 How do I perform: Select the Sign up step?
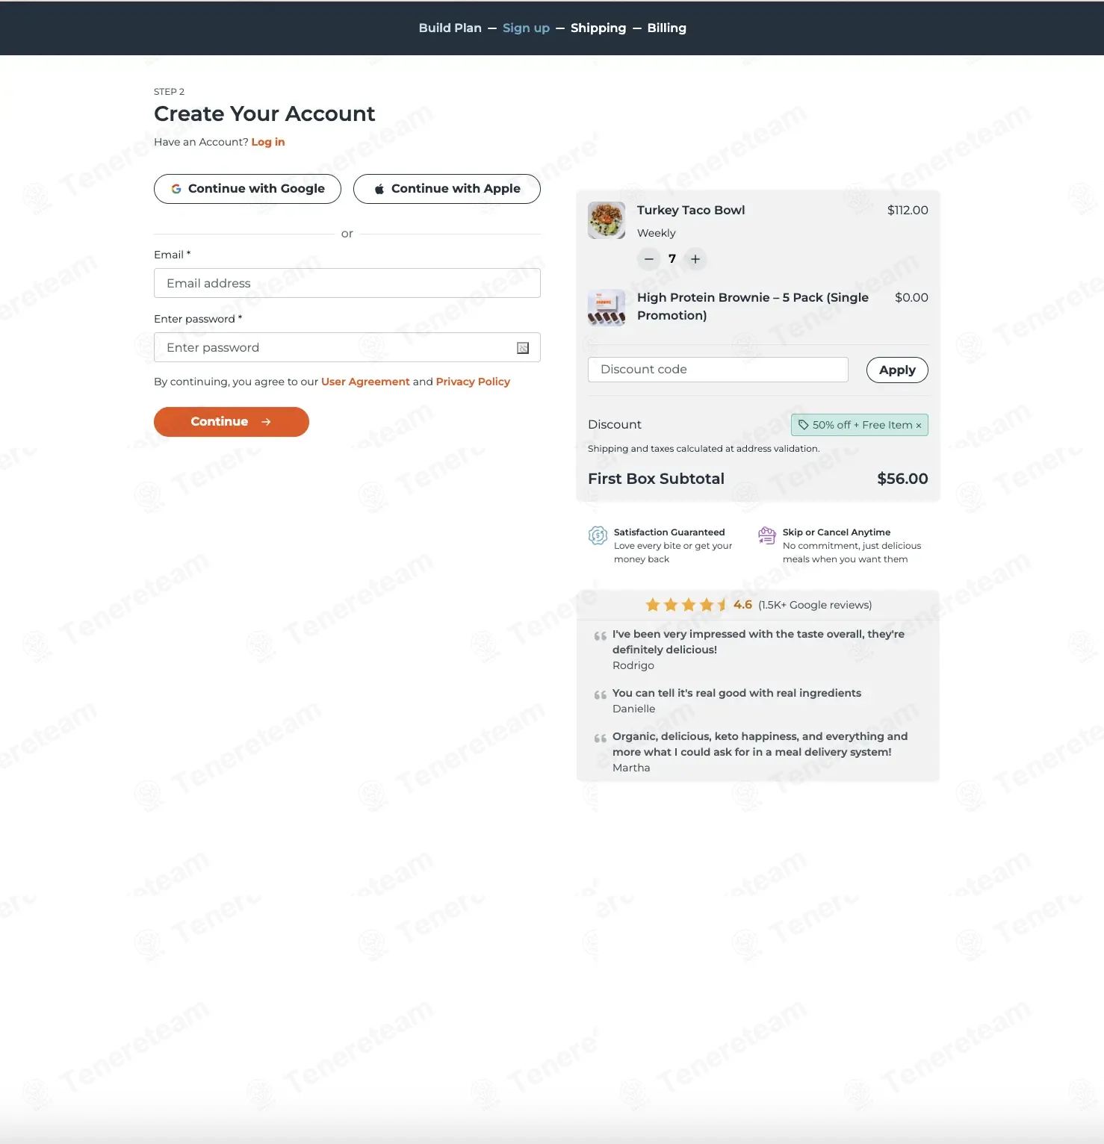[526, 28]
